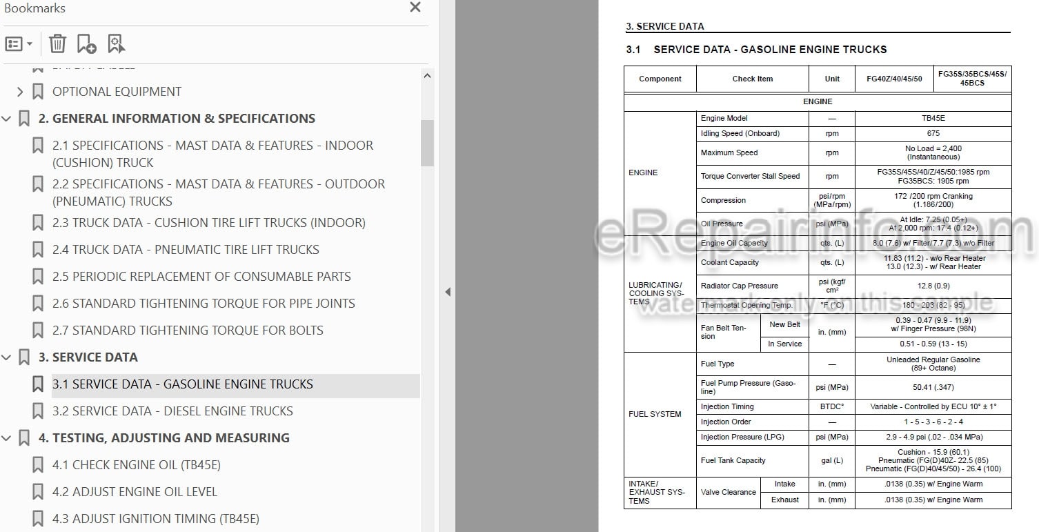Screen dimensions: 1039x532
Task: Open 2.4 TRUCK DATA - PNEUMATIC TIRE bookmark
Action: coord(186,250)
